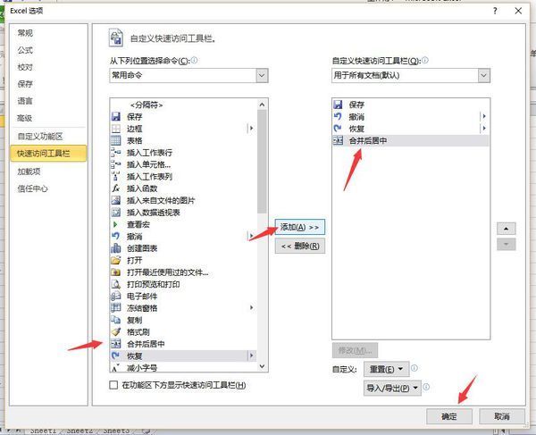Viewport: 536px width, 435px height.
Task: Show info tooltip beside 重置 button
Action: [x=414, y=368]
